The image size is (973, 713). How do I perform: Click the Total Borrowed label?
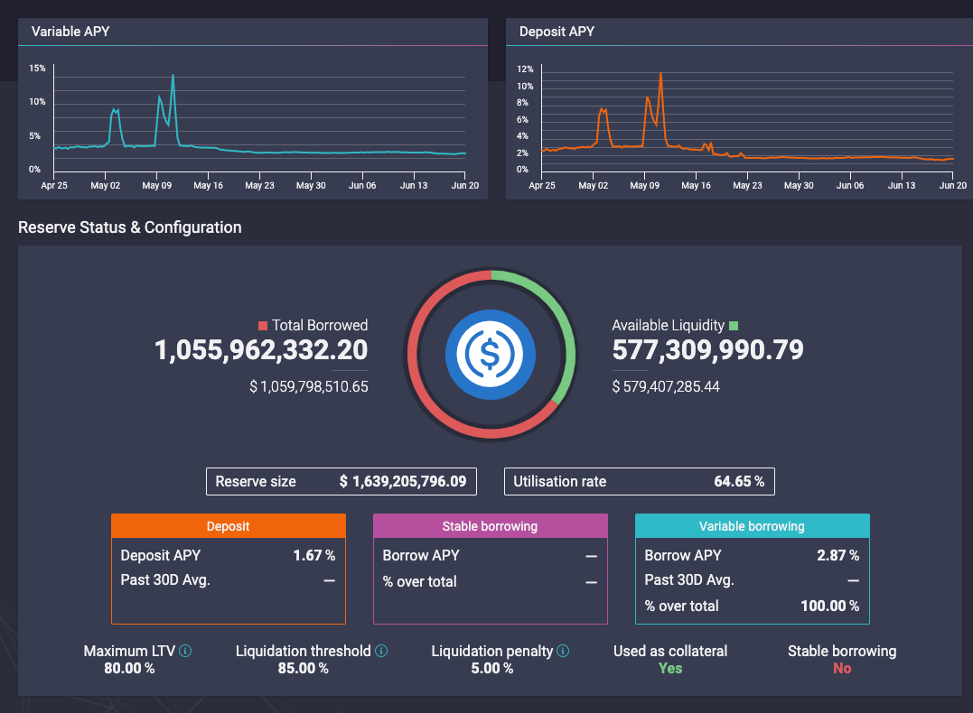click(320, 326)
